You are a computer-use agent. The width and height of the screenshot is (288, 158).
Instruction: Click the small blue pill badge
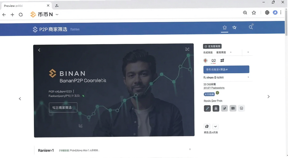coord(209,94)
